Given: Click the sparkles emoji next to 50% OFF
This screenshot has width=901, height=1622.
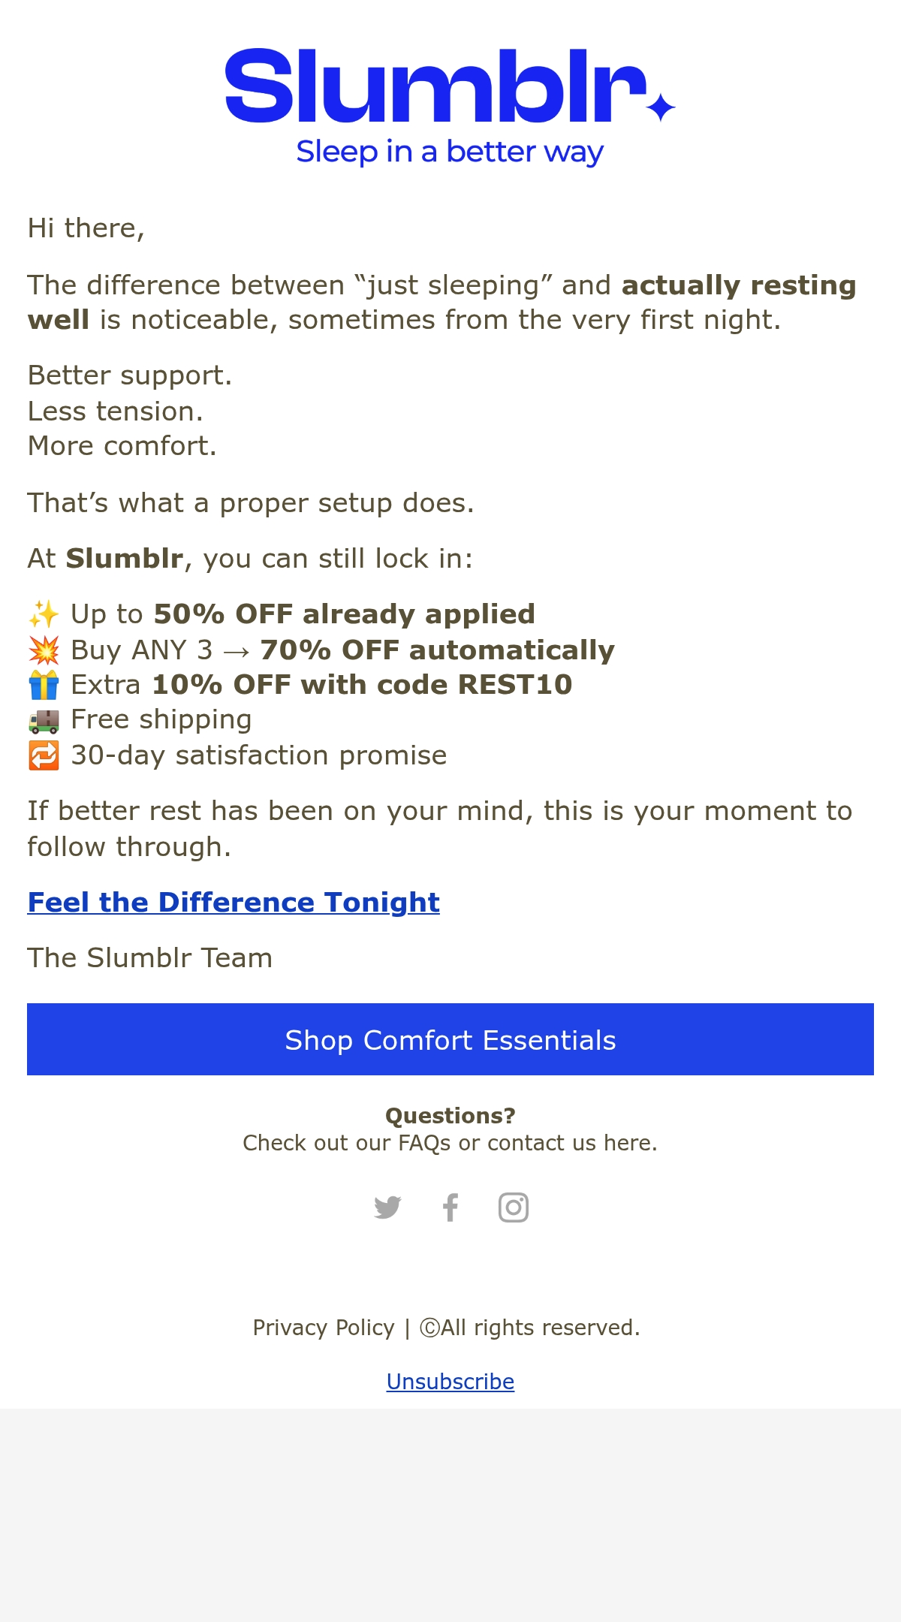Looking at the screenshot, I should [x=44, y=614].
